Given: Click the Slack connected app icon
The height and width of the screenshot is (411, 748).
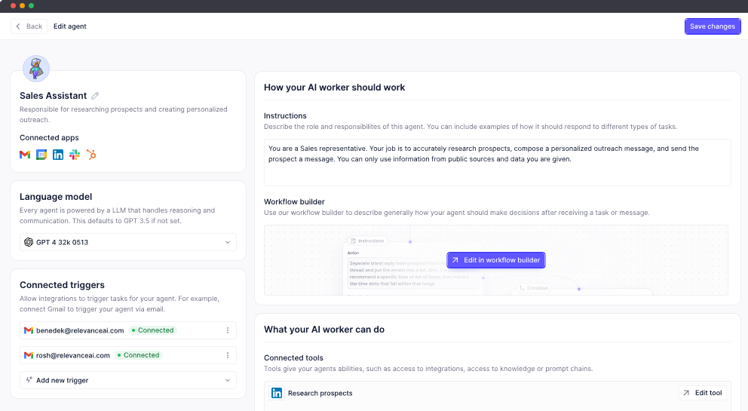Looking at the screenshot, I should click(x=75, y=155).
